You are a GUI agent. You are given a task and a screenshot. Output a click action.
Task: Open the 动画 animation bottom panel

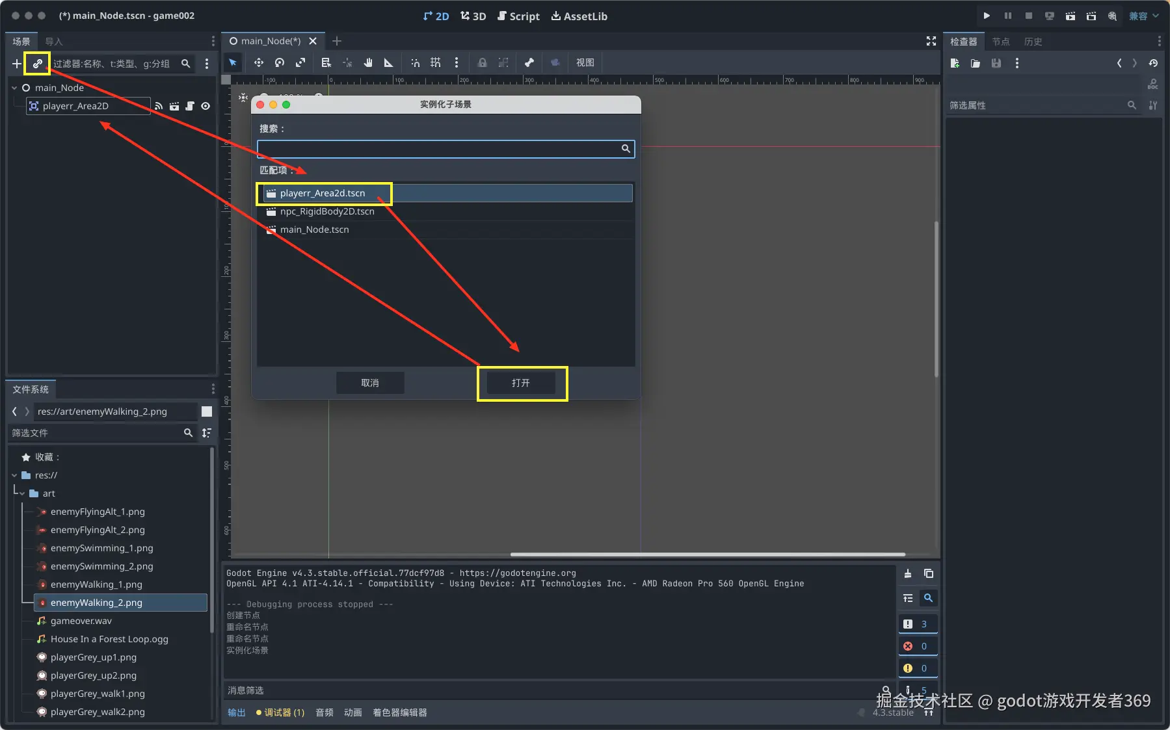click(x=353, y=712)
